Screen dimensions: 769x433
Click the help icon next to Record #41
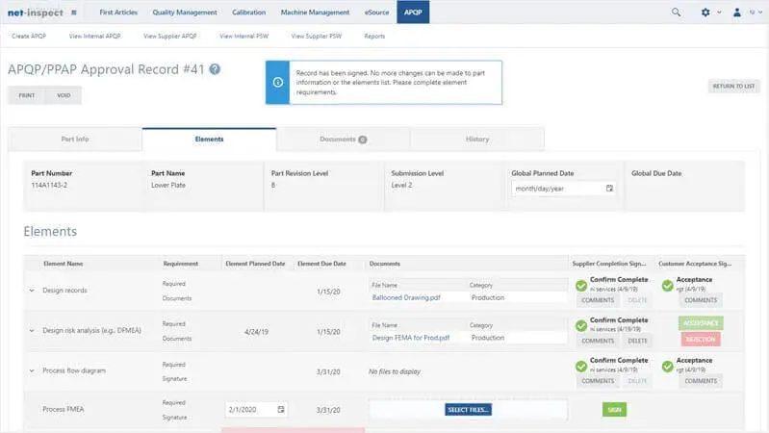tap(215, 69)
